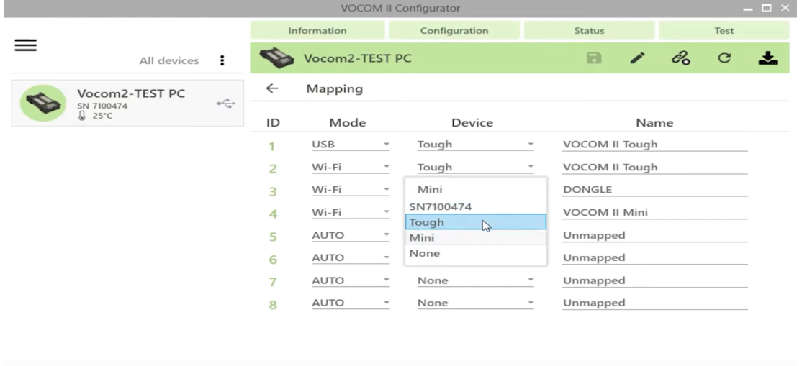Open Mode dropdown for ID 8
The height and width of the screenshot is (366, 802).
(x=351, y=303)
